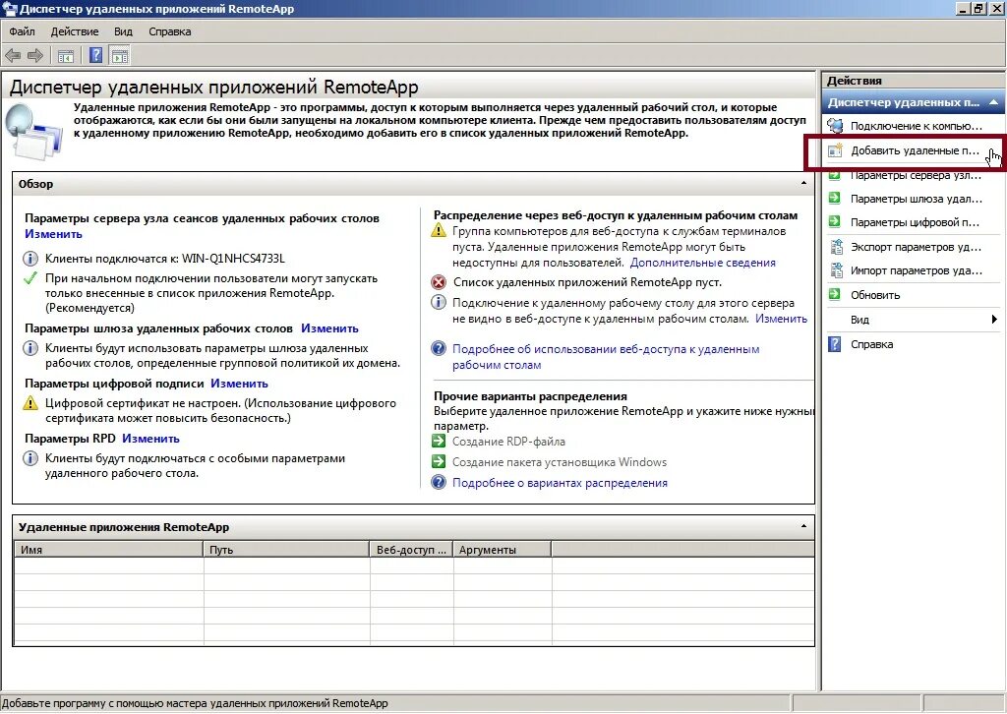Collapse the Удаленные приложения RemoteApp section
The width and height of the screenshot is (1007, 714).
point(803,526)
